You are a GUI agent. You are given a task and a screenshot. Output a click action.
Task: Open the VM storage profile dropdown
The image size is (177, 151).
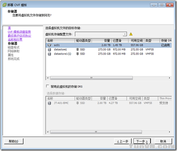click(x=125, y=34)
